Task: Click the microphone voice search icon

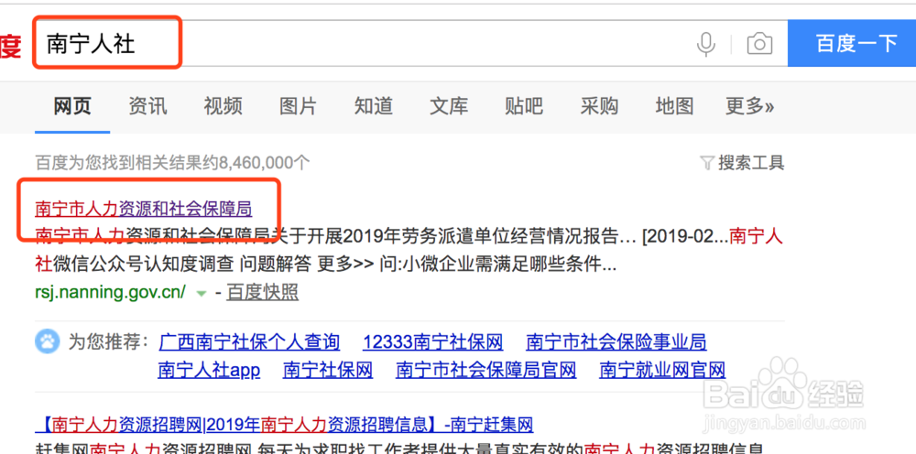Action: click(706, 44)
